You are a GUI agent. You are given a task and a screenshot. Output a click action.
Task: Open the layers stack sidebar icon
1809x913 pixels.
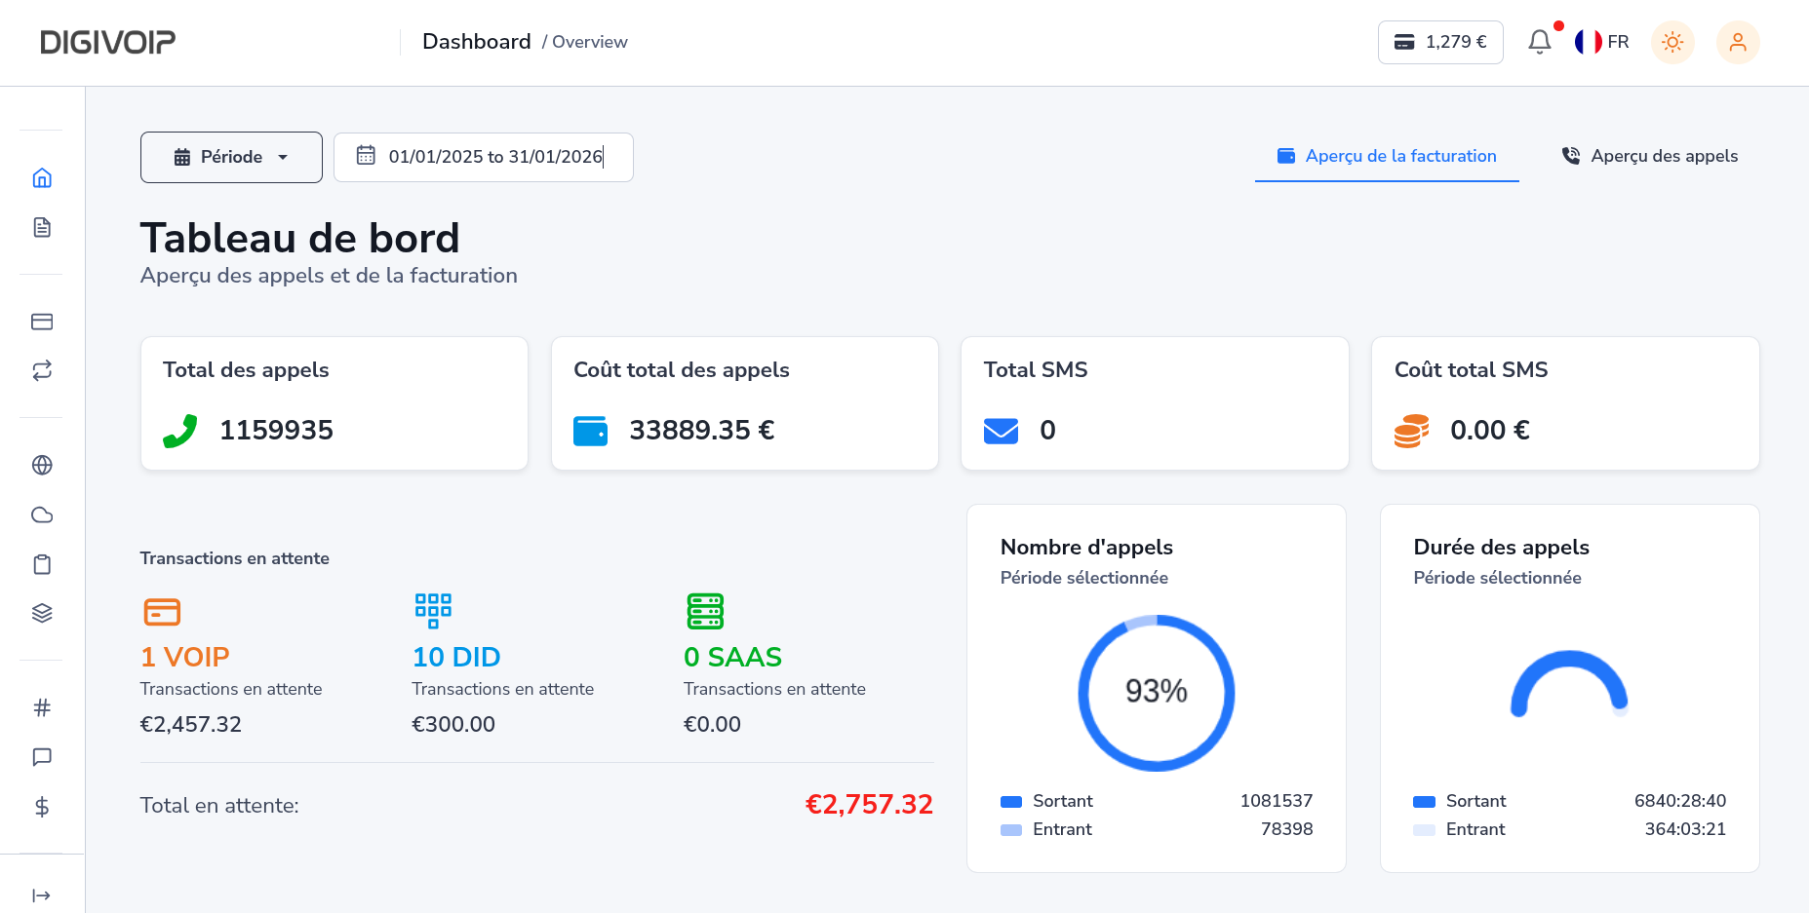click(x=42, y=613)
